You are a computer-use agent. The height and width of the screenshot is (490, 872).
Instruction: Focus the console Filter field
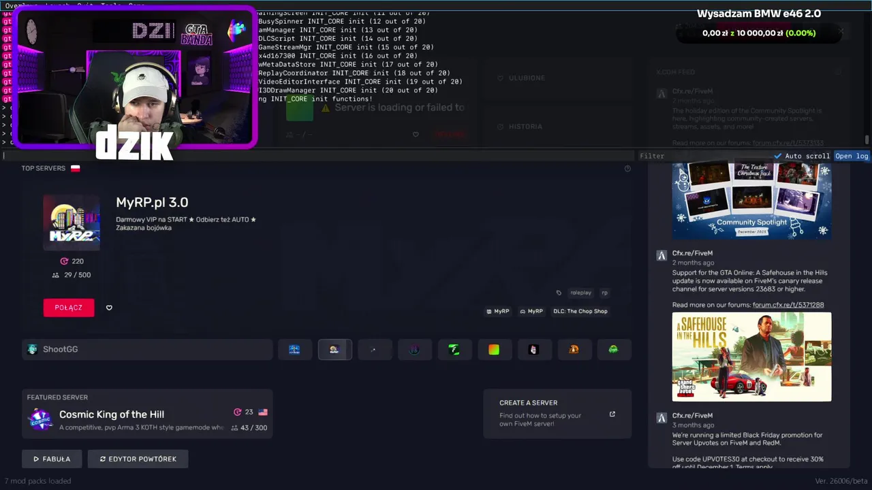pos(704,156)
